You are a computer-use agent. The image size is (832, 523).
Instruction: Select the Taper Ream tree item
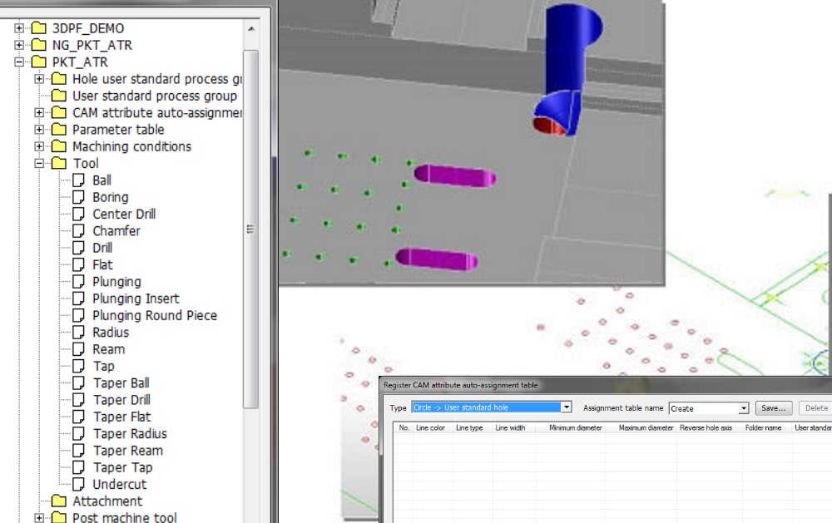pyautogui.click(x=127, y=451)
